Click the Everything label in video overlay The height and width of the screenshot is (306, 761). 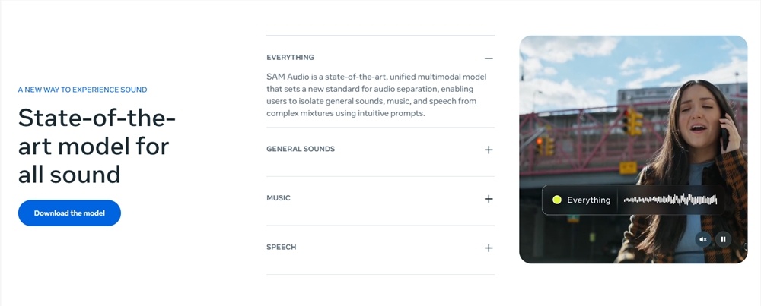(589, 200)
